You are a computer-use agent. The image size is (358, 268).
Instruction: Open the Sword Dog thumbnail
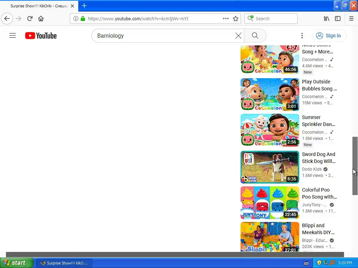(270, 167)
